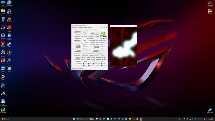
Task: Click the BIOS export share icon in GPU-Z
Action: click(x=101, y=38)
